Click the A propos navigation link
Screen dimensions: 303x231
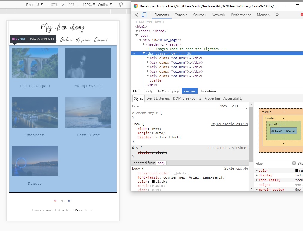point(83,40)
